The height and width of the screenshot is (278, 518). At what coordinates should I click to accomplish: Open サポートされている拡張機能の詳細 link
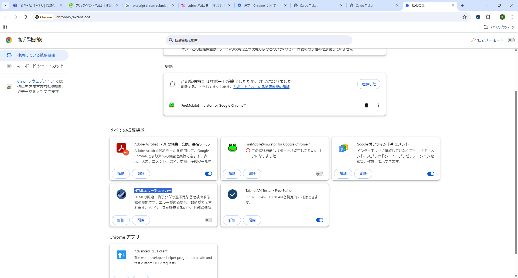[261, 87]
